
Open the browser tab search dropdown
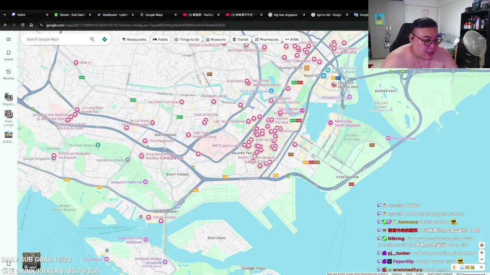(5, 15)
